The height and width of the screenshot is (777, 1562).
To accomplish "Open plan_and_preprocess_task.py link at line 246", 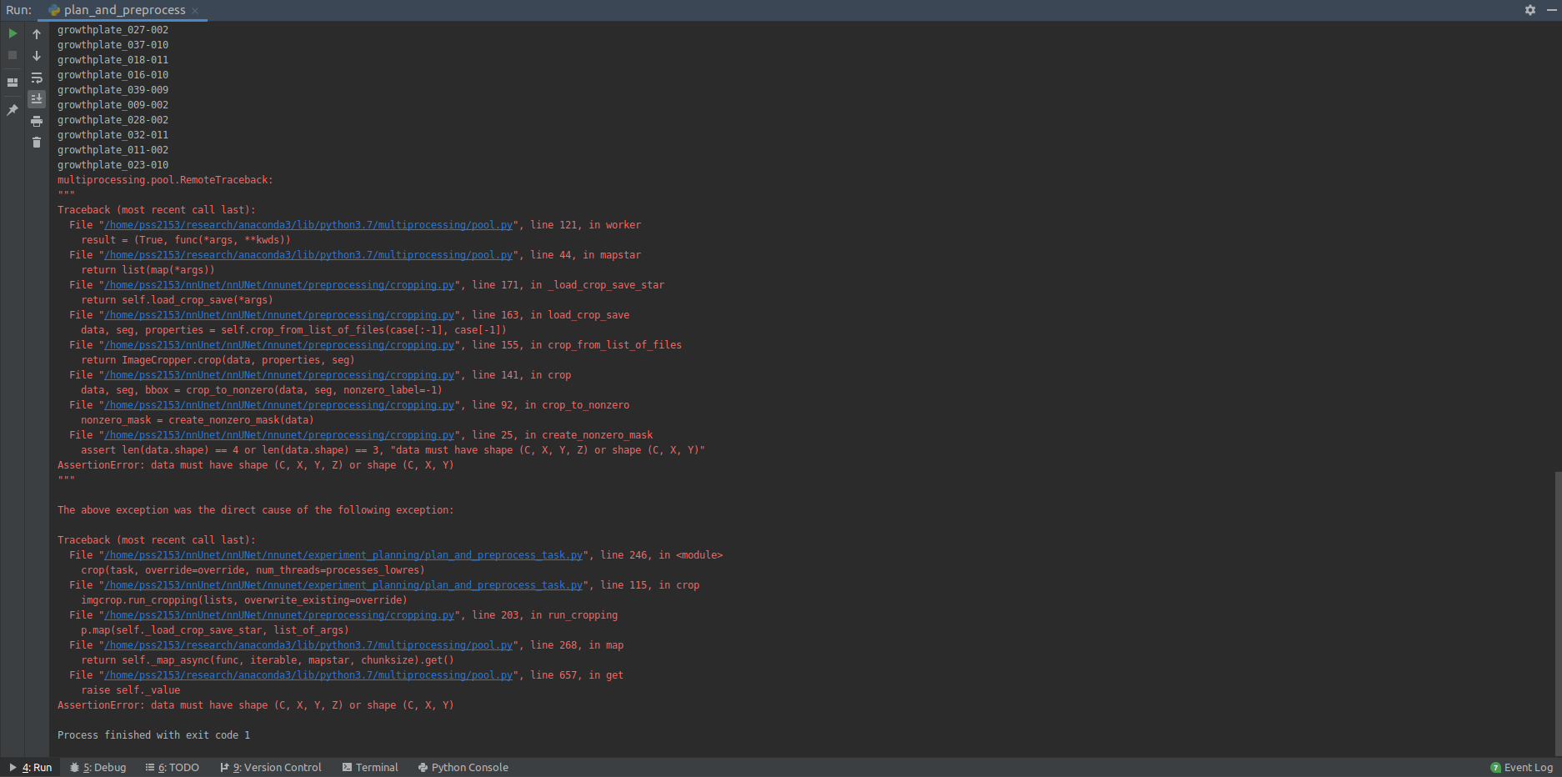I will pos(343,555).
